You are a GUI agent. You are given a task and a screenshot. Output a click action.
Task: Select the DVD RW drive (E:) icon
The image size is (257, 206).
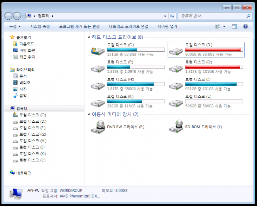coord(98,127)
